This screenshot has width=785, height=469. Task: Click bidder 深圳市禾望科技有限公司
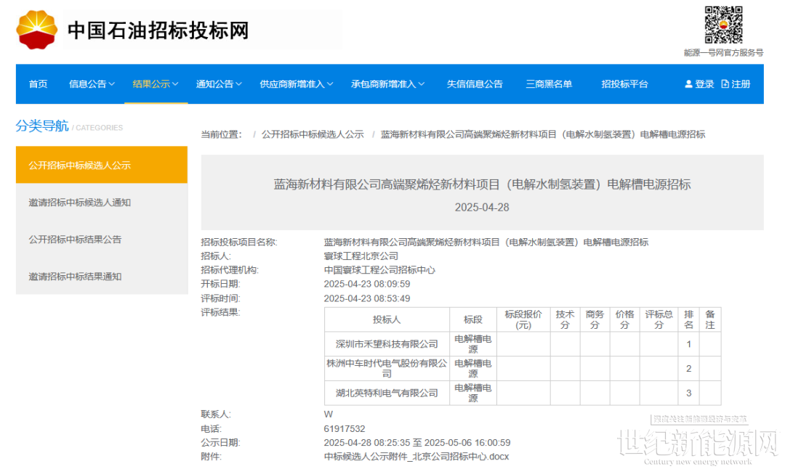[x=387, y=344]
